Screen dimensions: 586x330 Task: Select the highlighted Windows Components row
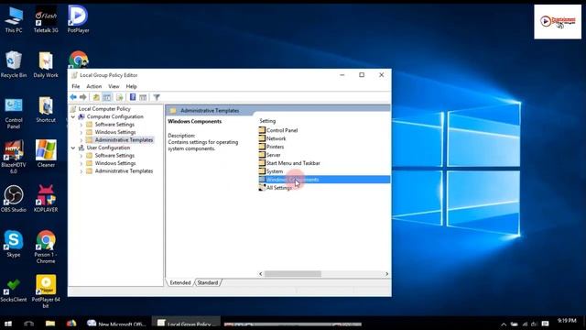click(324, 180)
